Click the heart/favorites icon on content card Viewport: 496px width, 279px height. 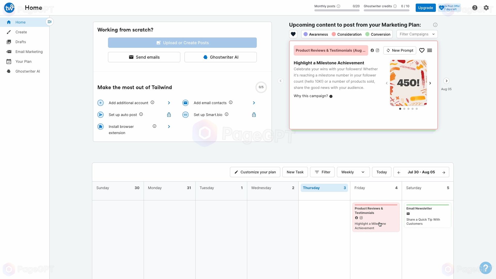tap(422, 50)
